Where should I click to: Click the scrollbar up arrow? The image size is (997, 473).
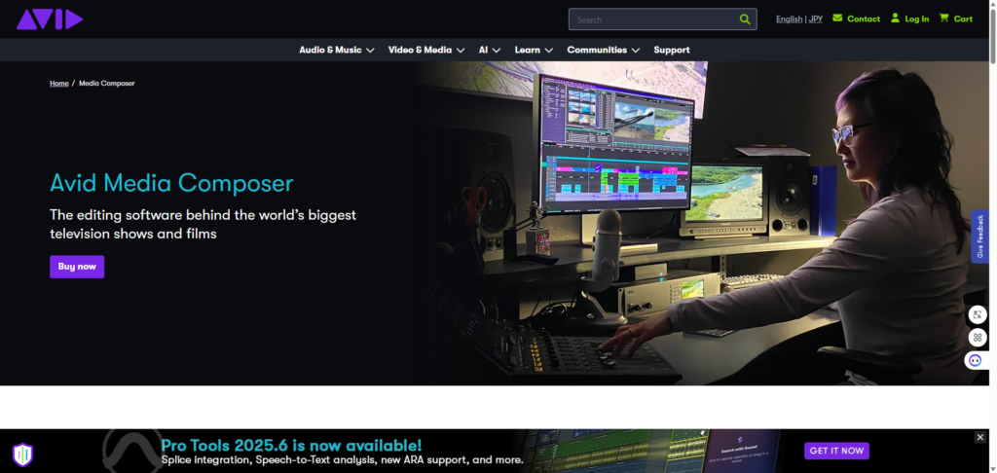[992, 4]
